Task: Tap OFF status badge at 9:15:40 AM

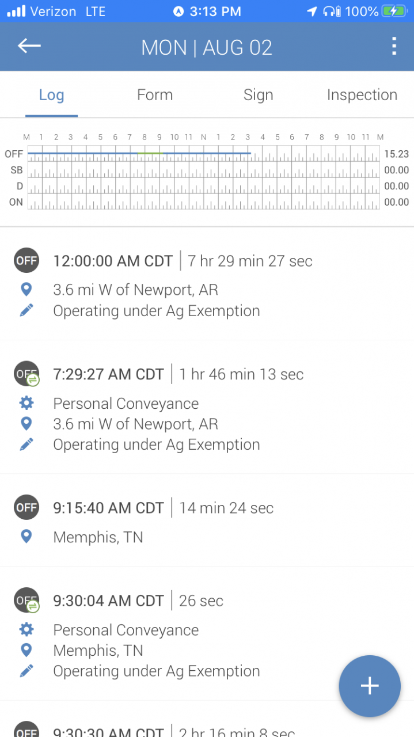Action: [x=26, y=507]
